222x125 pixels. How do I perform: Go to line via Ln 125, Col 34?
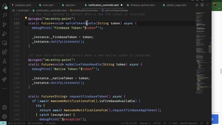tap(129, 123)
